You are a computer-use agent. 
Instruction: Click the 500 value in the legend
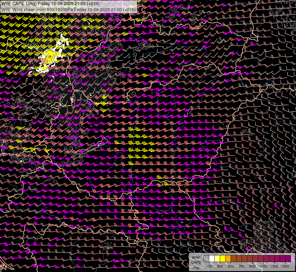point(231,266)
